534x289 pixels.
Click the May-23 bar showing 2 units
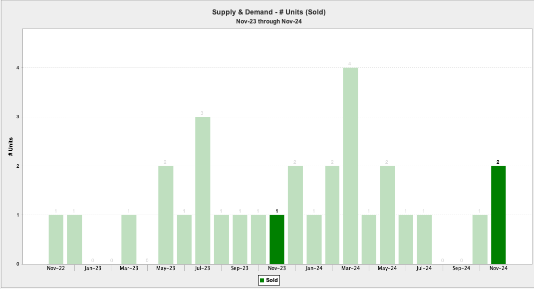(166, 215)
